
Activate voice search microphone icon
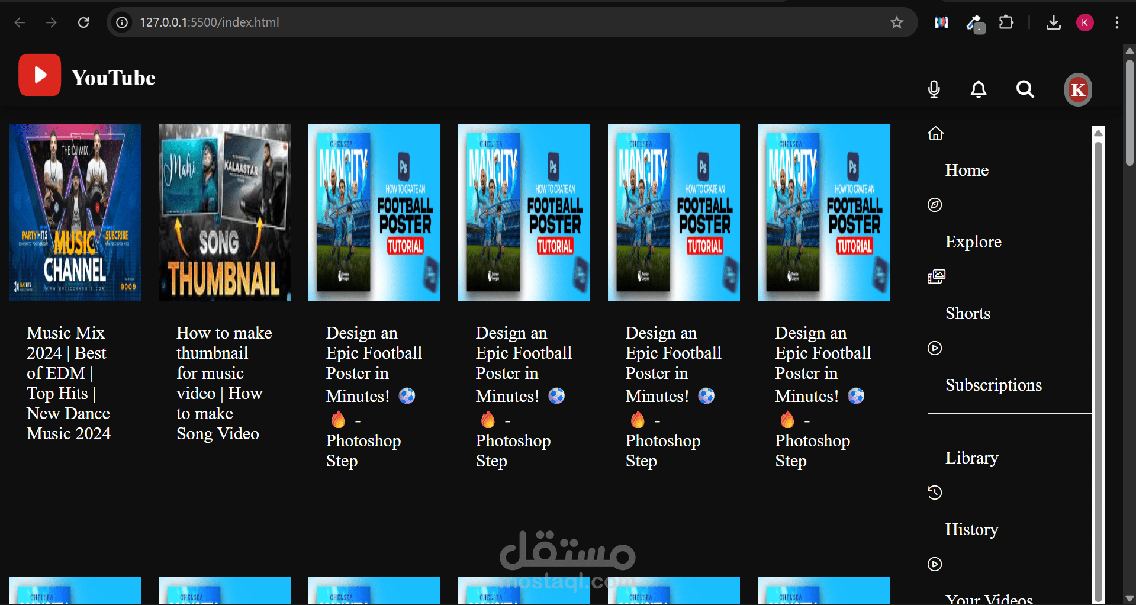coord(934,89)
